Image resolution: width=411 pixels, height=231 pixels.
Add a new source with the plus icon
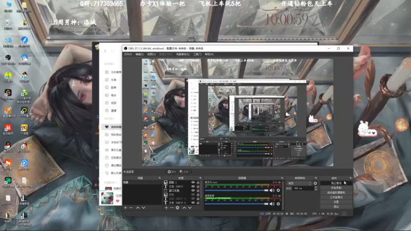tap(166, 208)
